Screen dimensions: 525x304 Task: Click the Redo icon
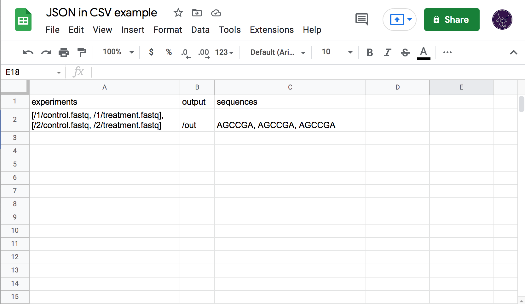(46, 52)
